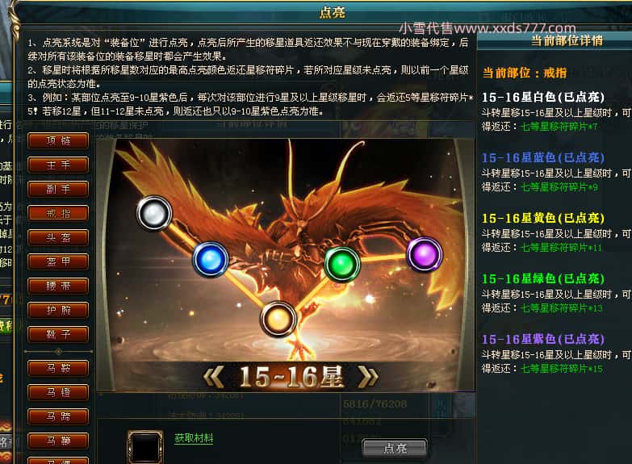The width and height of the screenshot is (632, 464).
Task: Click the yellow orb at the bottom
Action: click(x=278, y=320)
